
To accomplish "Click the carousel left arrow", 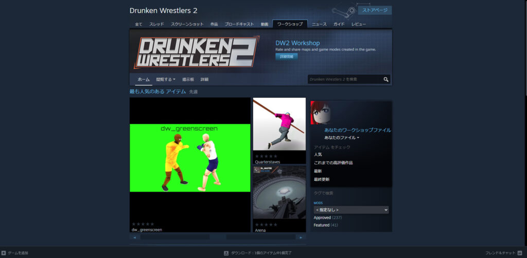I will pyautogui.click(x=134, y=237).
